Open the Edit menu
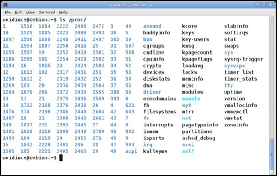Screen dimensions: 277x176 [18, 12]
